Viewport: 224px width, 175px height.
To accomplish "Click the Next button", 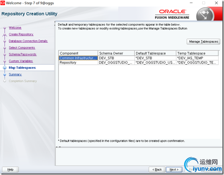I will pyautogui.click(x=174, y=170).
